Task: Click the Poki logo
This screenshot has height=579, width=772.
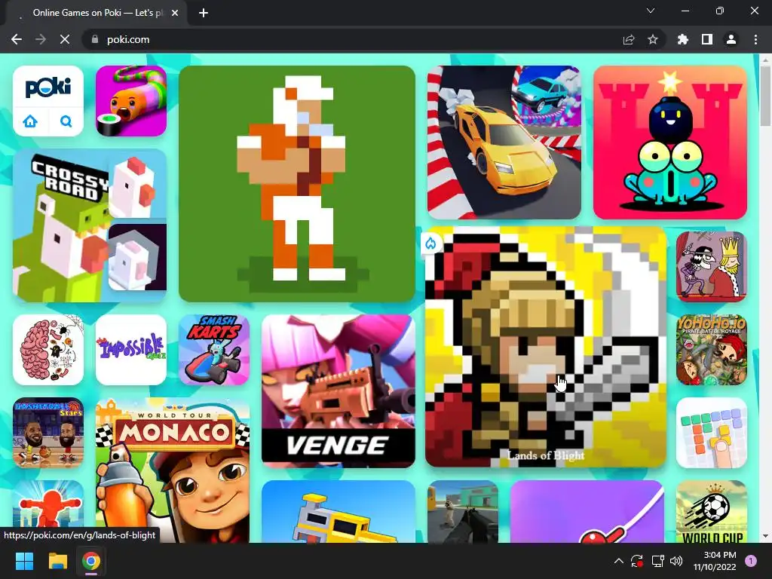Action: (x=48, y=87)
